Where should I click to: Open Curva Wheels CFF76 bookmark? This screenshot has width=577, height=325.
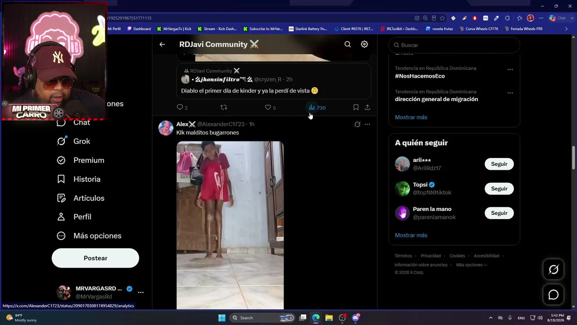point(479,29)
